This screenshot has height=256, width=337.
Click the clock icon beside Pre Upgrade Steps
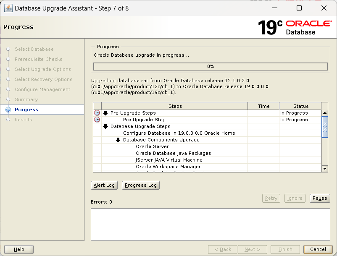coord(97,113)
